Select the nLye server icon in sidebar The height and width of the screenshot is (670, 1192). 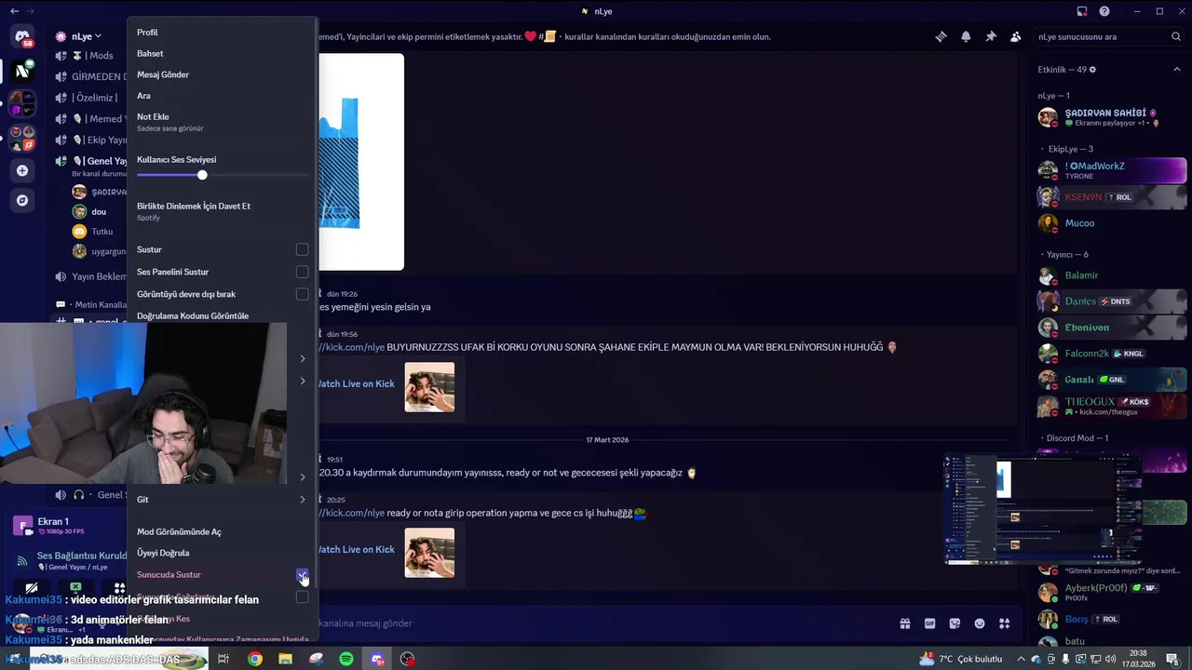click(x=22, y=71)
